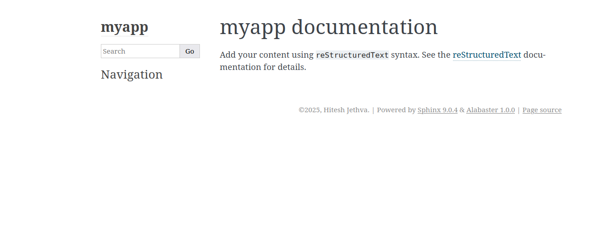Open the Sphinx 9.0.4 footer link
Screen dimensions: 603x229
(437, 110)
